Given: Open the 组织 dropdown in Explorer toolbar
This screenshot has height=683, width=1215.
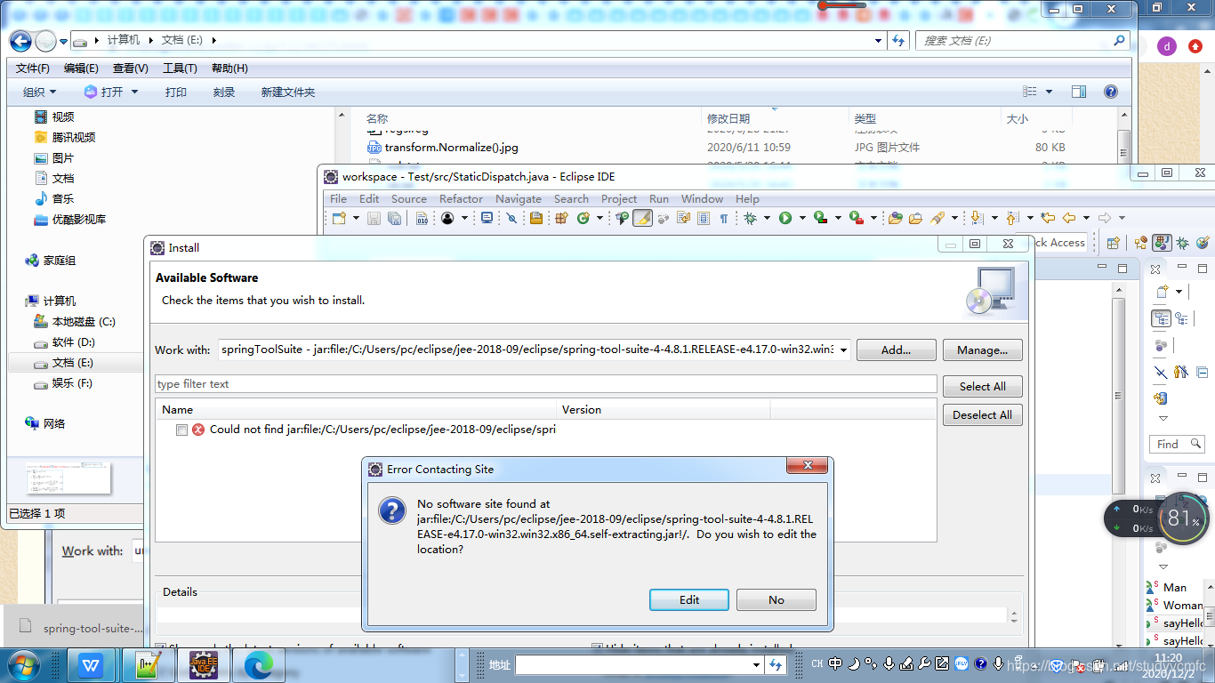Looking at the screenshot, I should coord(39,92).
